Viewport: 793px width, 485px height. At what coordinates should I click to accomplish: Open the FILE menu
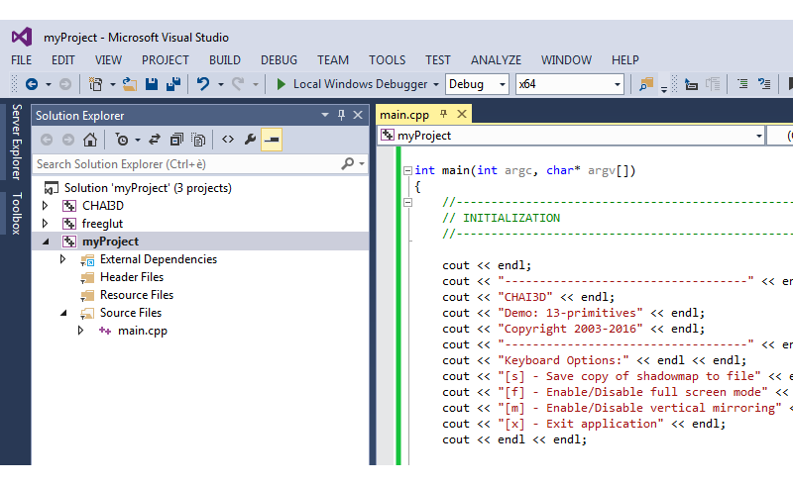(21, 60)
